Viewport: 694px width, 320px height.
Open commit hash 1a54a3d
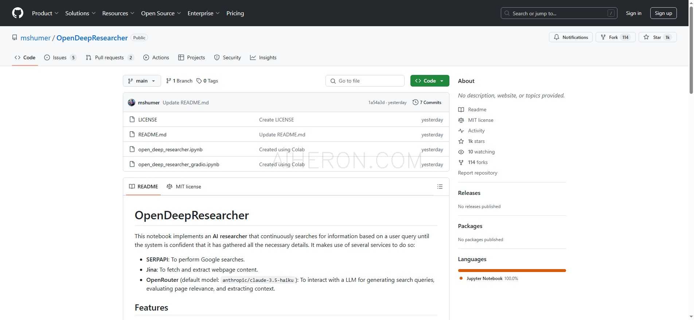coord(376,103)
